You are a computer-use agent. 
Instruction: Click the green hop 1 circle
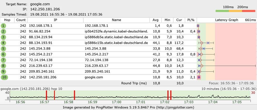click(3, 26)
